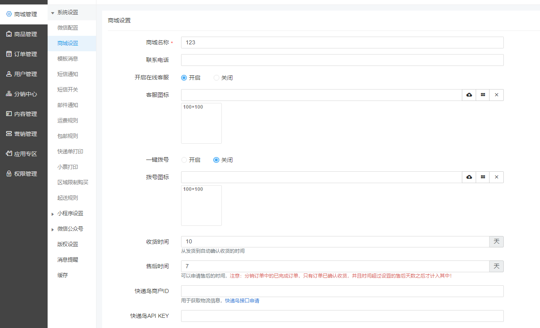Image resolution: width=540 pixels, height=328 pixels.
Task: Open 包邮规则 in the submenu
Action: click(68, 136)
